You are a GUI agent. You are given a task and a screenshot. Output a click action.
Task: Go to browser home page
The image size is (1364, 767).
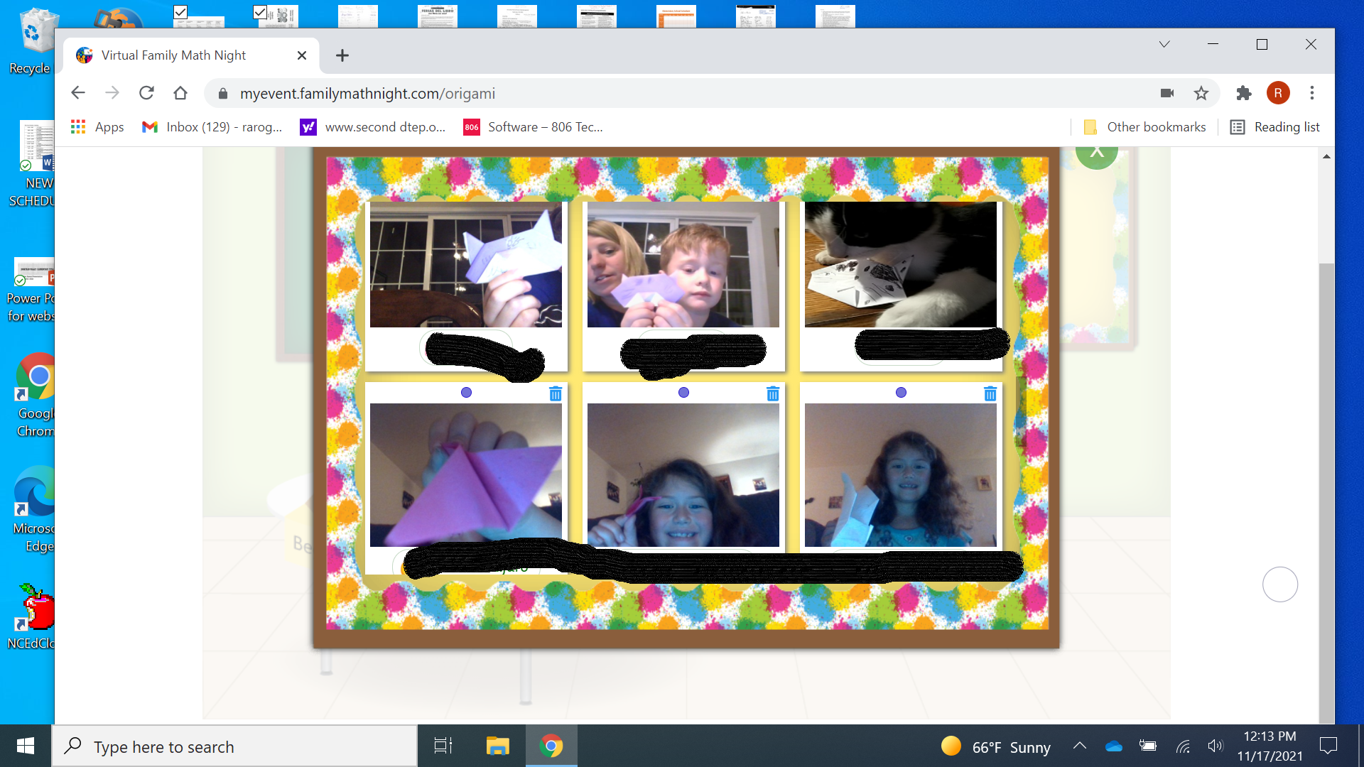[x=180, y=93]
